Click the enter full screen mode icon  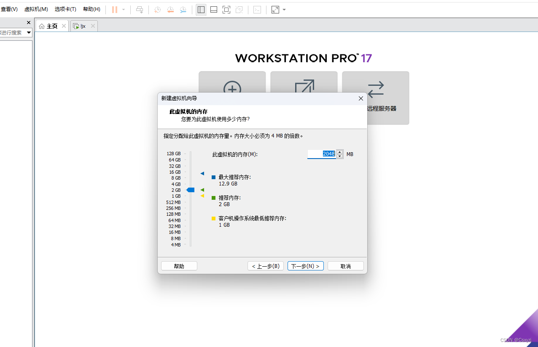pos(226,9)
